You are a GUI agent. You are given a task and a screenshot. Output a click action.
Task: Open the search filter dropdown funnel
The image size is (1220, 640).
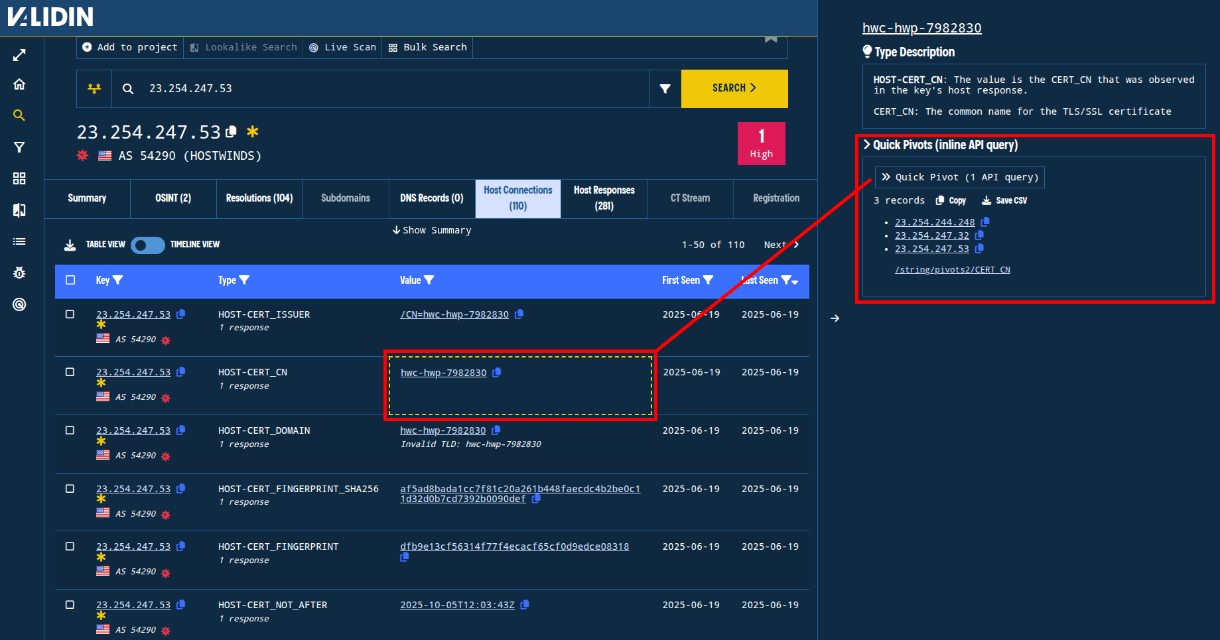click(665, 89)
